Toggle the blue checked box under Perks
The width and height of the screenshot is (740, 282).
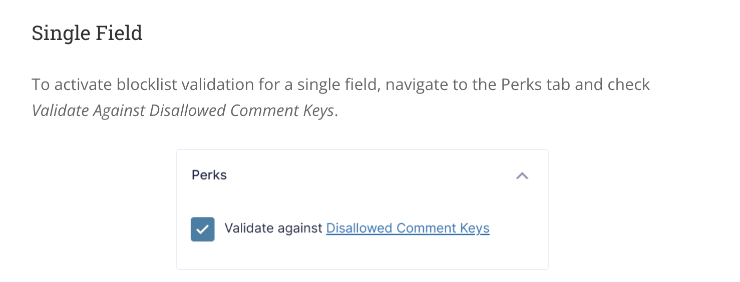pos(203,229)
